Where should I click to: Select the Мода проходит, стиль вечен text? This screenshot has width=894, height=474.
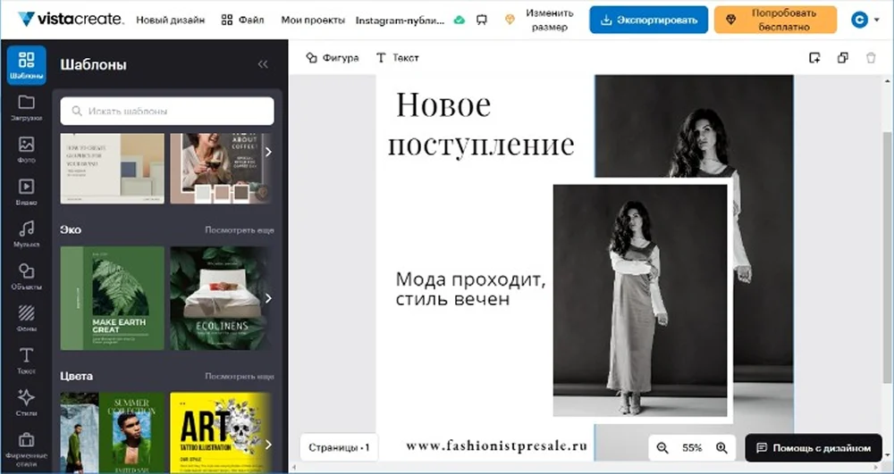pyautogui.click(x=470, y=289)
